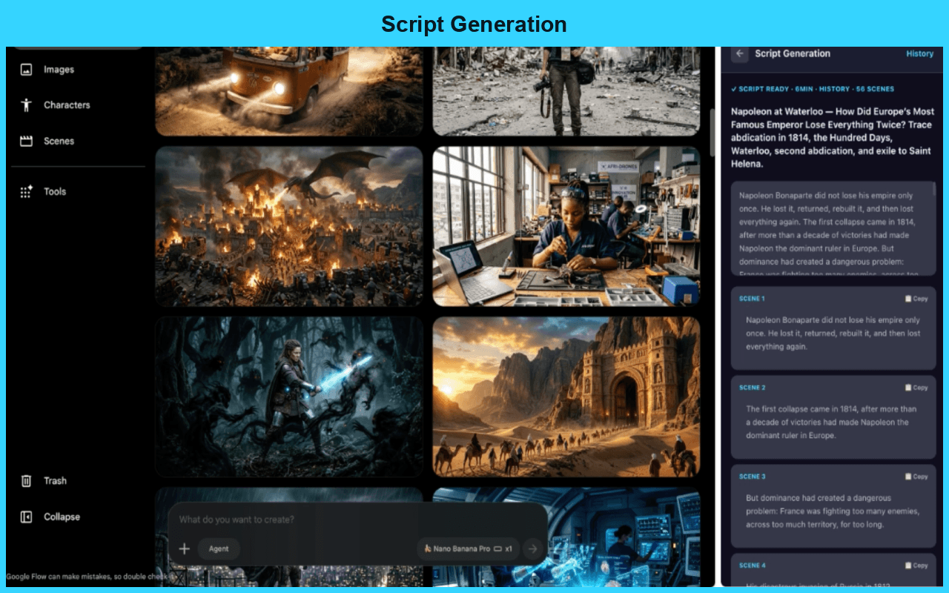Screen dimensions: 949x593
Task: Click the Collapse label in sidebar
Action: click(x=62, y=517)
